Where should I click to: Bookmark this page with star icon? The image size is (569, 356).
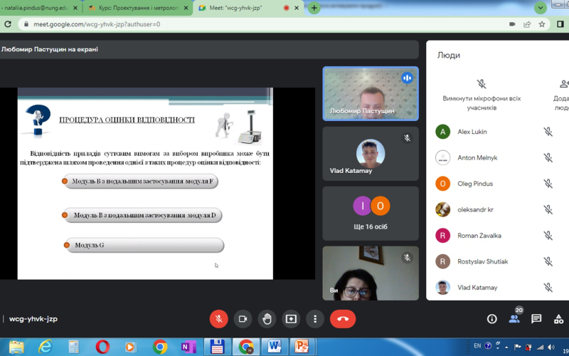point(541,23)
